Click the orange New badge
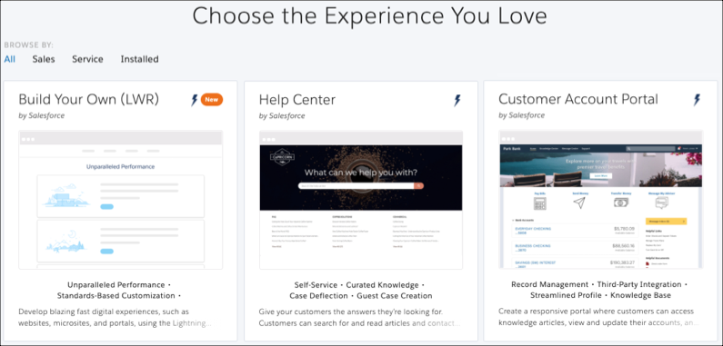Screen dimensions: 723x346 tap(212, 100)
